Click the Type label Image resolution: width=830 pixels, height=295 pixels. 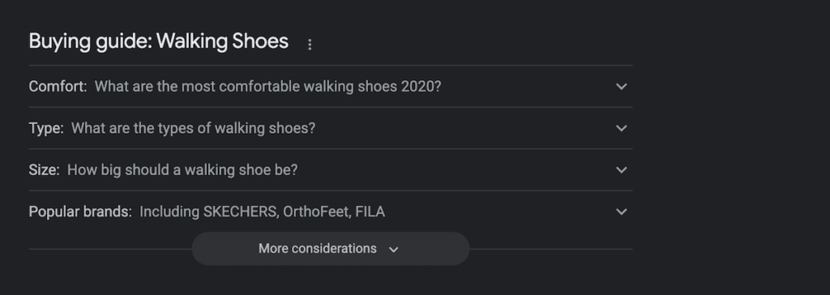click(46, 128)
